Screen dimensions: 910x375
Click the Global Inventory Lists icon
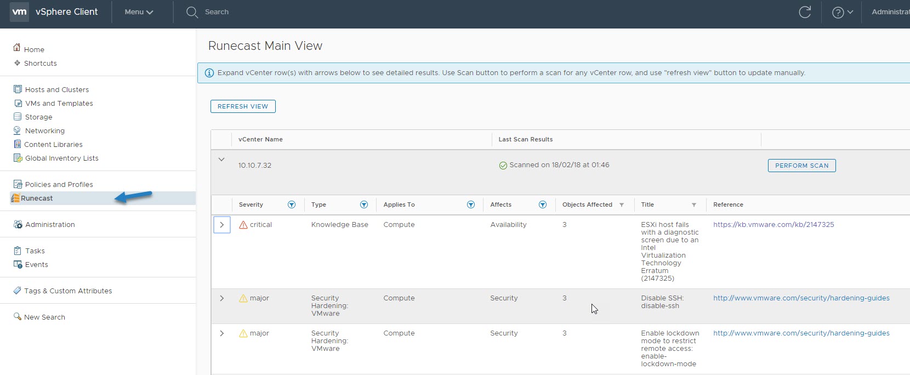pos(18,158)
